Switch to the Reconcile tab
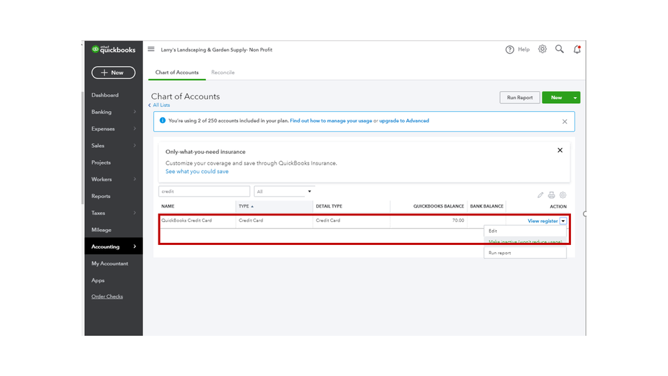The width and height of the screenshot is (668, 376). pos(223,72)
